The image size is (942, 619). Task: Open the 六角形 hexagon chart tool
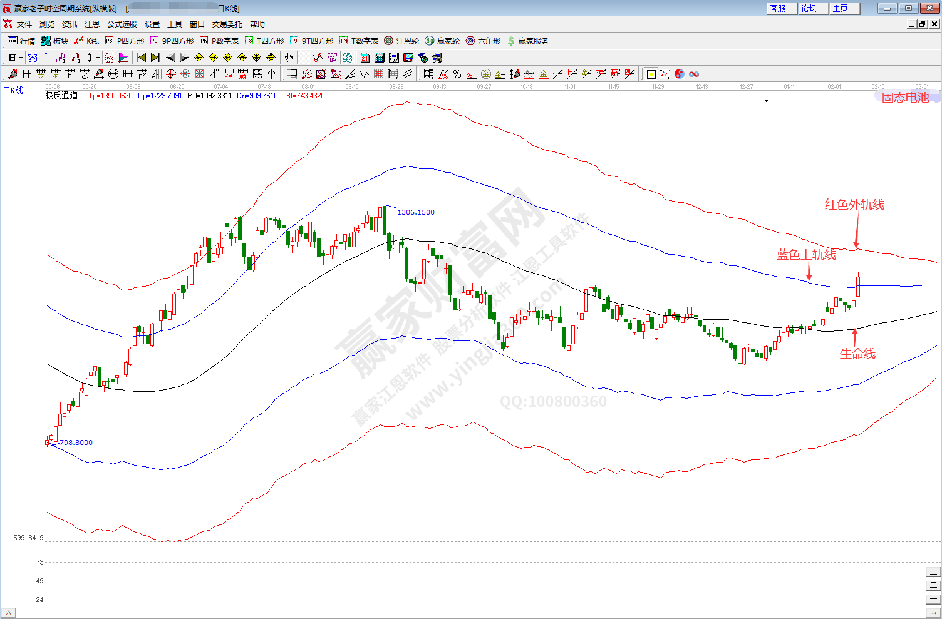pyautogui.click(x=483, y=41)
